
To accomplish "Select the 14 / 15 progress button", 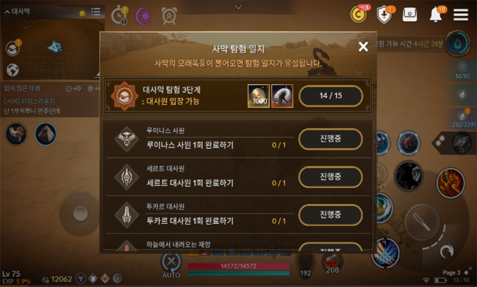I will (x=331, y=96).
